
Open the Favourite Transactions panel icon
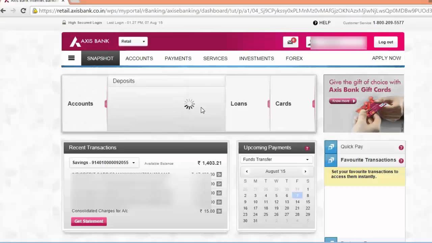pyautogui.click(x=331, y=160)
